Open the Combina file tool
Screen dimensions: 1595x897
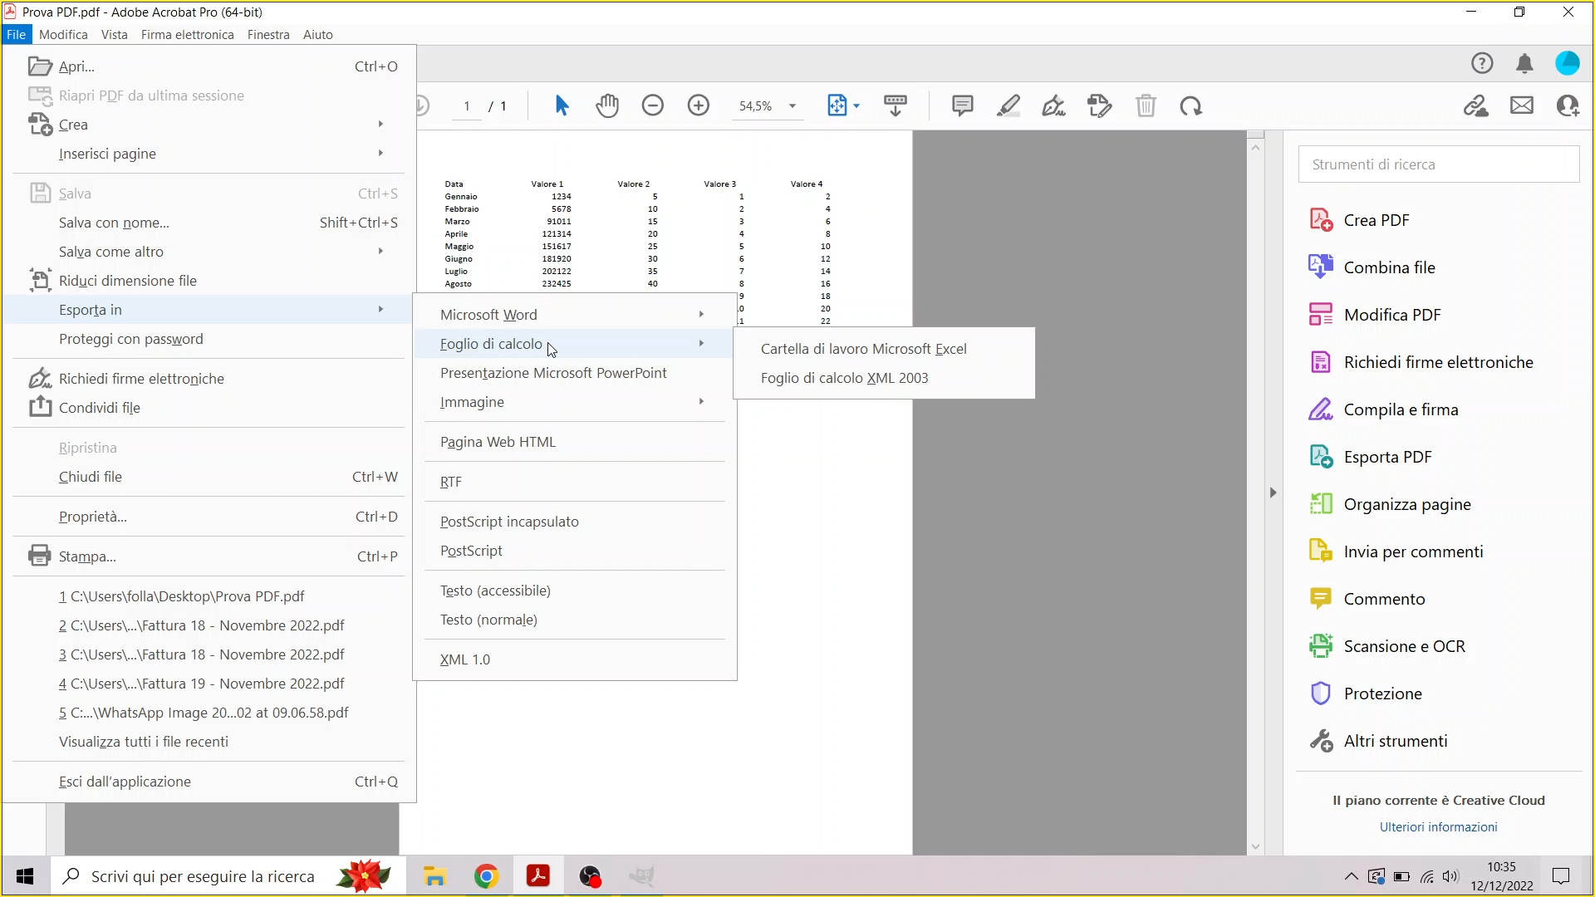[x=1389, y=267]
